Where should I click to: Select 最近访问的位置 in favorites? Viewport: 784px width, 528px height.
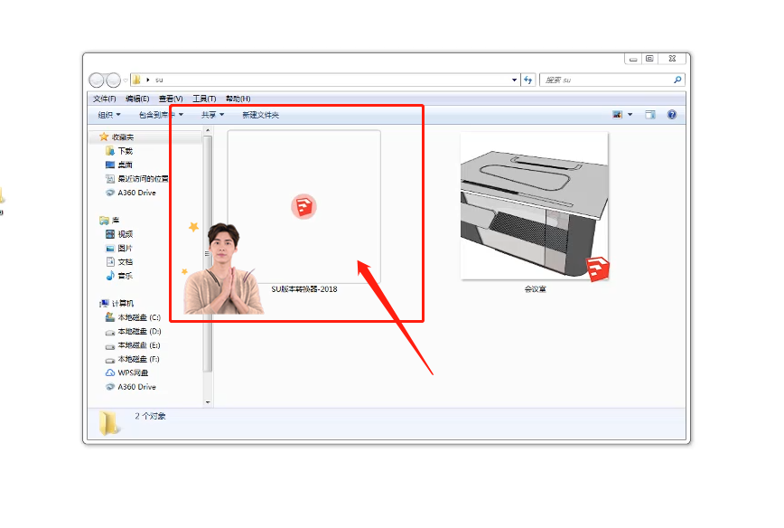click(x=143, y=179)
